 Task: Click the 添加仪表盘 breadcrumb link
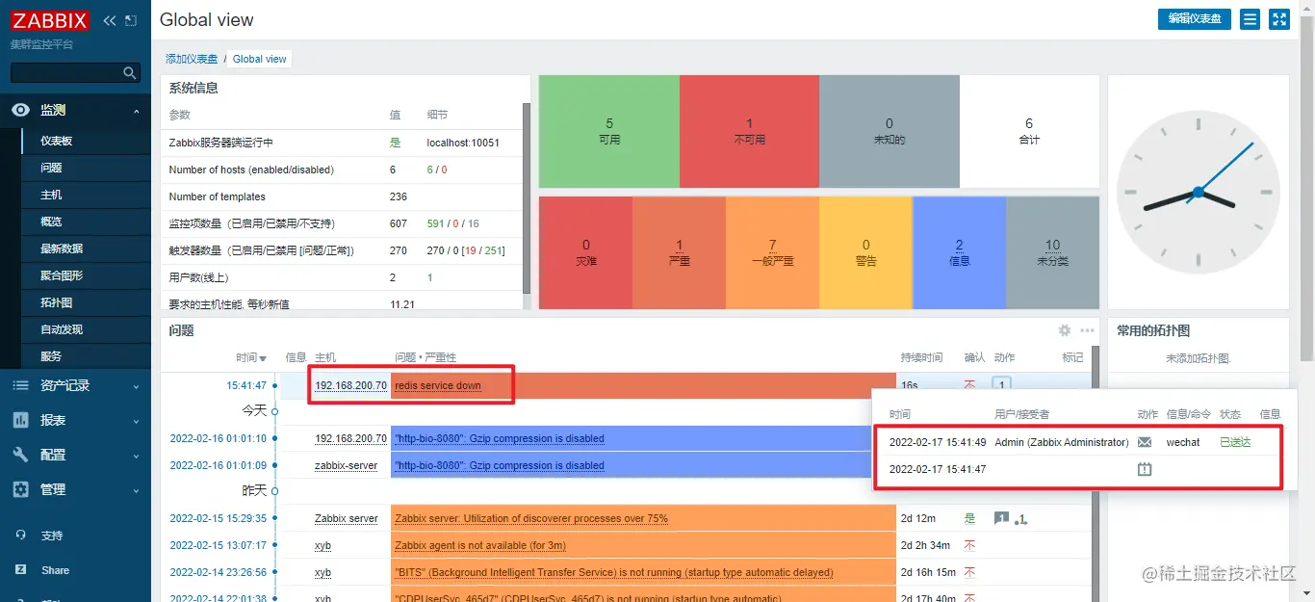192,59
